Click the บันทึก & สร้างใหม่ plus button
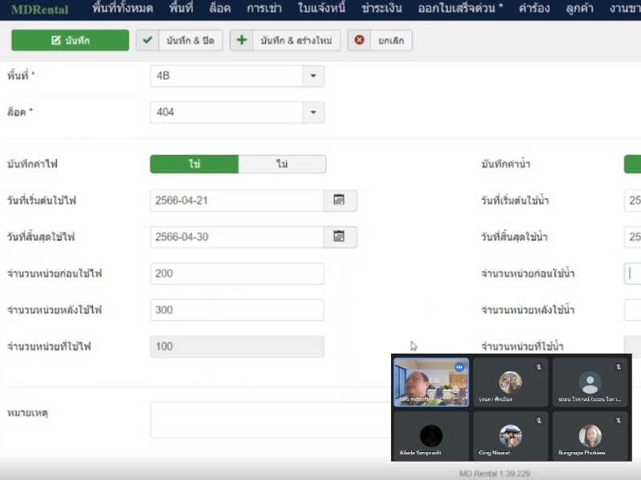Screen dimensions: 641x480 [x=285, y=41]
